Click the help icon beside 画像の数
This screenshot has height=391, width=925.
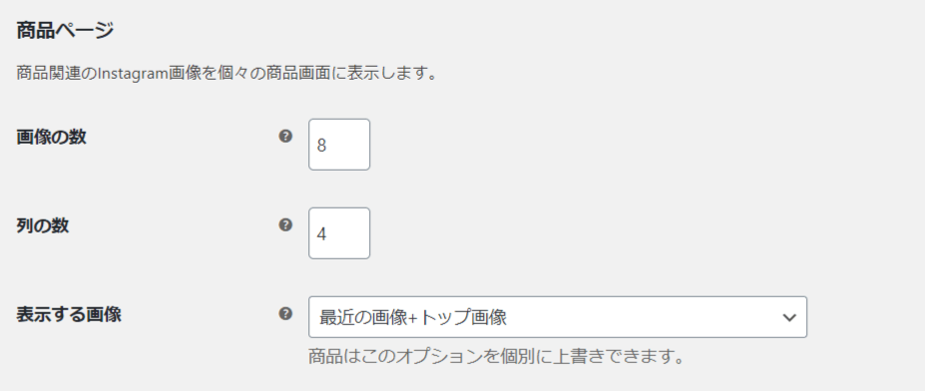pos(285,137)
